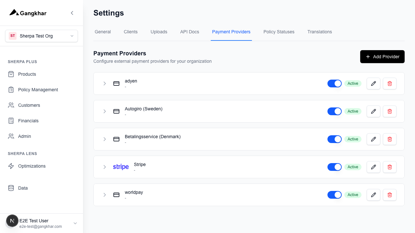415x233 pixels.
Task: Expand the Stripe provider row
Action: pos(105,167)
